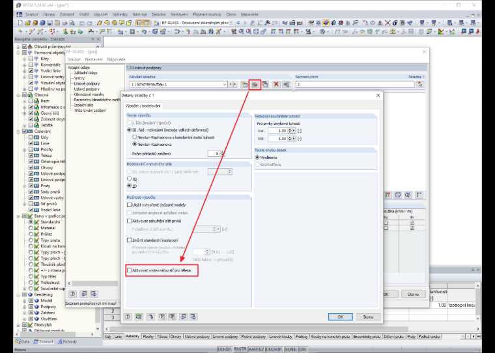Open the Aktuální skladba Schichtenaufbau 1 dropdown
The height and width of the screenshot is (353, 495).
pos(225,84)
